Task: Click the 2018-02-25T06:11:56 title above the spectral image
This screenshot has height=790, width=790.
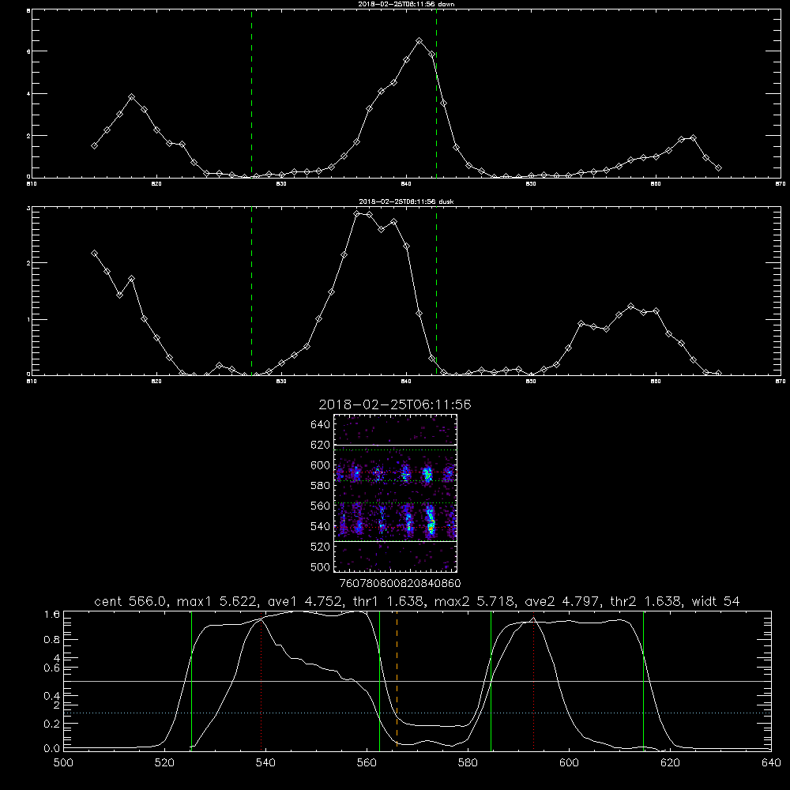Action: [395, 404]
